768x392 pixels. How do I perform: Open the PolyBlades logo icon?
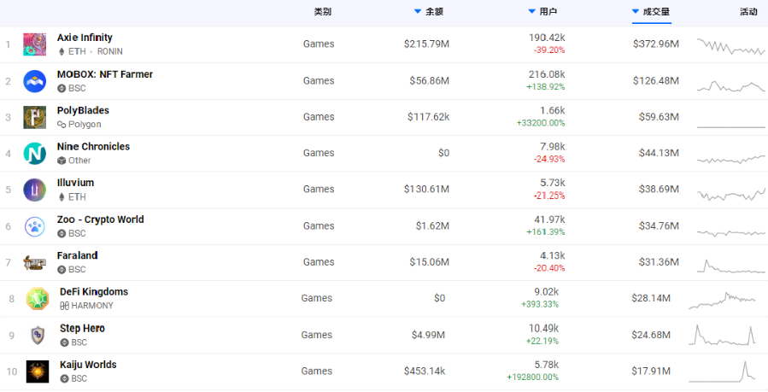[35, 118]
